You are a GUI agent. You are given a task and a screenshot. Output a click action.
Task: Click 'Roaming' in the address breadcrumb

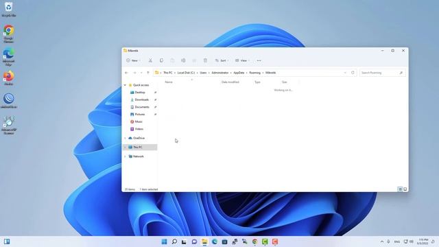coord(254,73)
